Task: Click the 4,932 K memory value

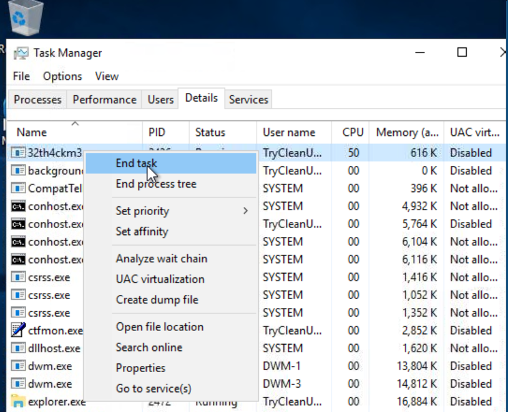Action: (419, 206)
